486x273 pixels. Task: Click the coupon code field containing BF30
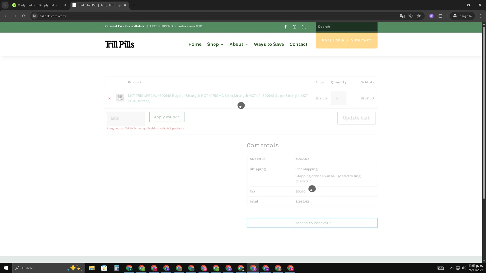126,118
